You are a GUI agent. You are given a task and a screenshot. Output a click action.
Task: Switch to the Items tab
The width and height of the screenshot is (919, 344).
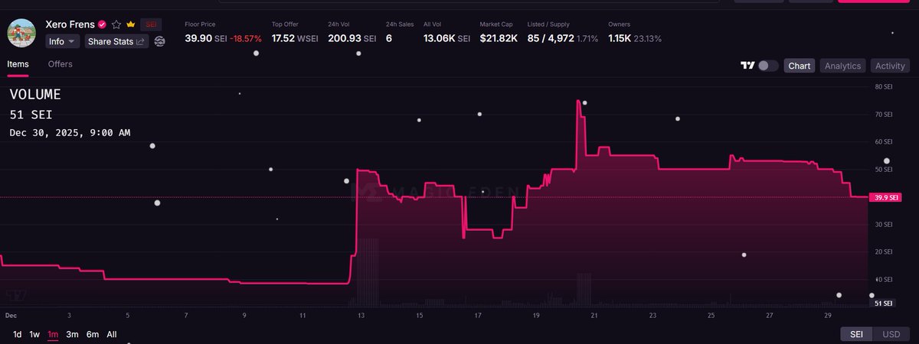[x=18, y=64]
